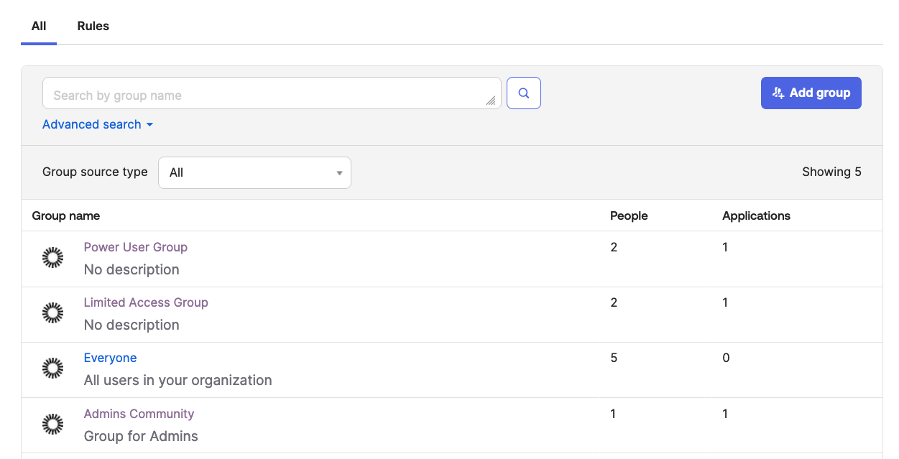
Task: Open the Limited Access Group details
Action: point(146,302)
